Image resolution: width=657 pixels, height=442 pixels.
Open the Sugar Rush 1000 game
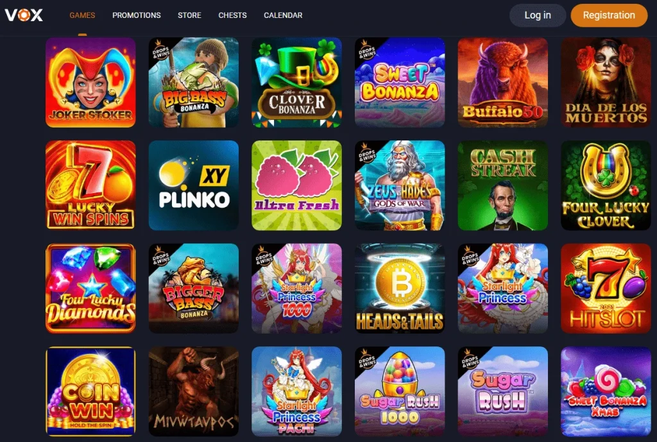(x=400, y=391)
